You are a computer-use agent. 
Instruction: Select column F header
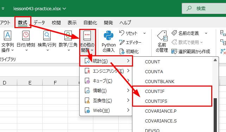[x=55, y=83]
